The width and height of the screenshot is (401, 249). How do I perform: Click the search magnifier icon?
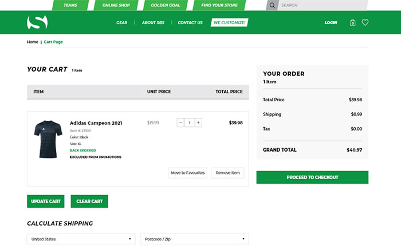point(272,5)
